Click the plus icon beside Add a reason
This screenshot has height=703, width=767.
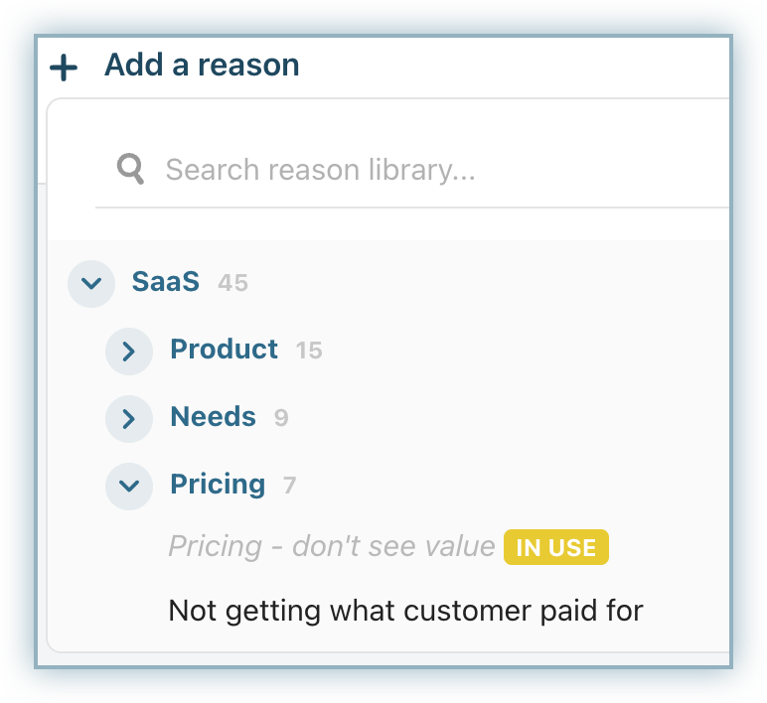[x=64, y=68]
